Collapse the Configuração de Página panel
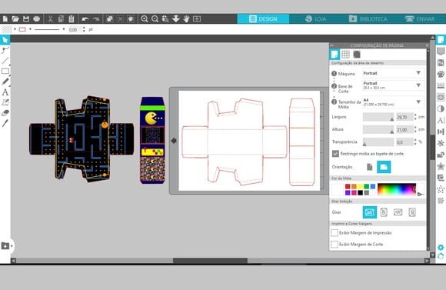Image resolution: width=446 pixels, height=290 pixels. coord(332,45)
